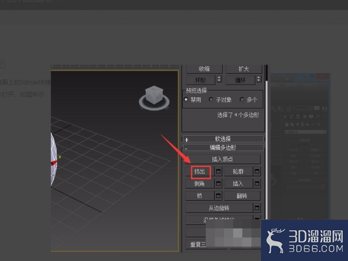Image resolution: width=348 pixels, height=261 pixels.
Task: Click the 倒角 bevel button
Action: tap(200, 183)
